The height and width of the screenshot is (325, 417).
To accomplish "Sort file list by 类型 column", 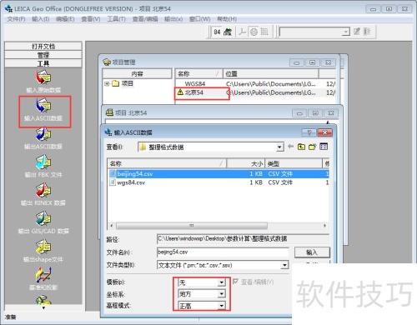I will point(294,163).
